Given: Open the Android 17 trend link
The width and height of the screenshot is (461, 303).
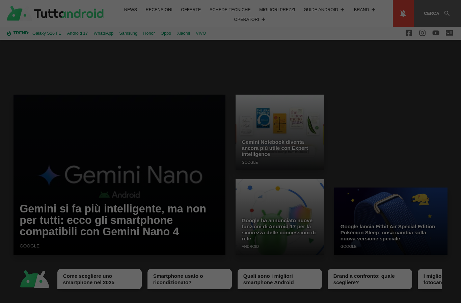Looking at the screenshot, I should pos(77,33).
